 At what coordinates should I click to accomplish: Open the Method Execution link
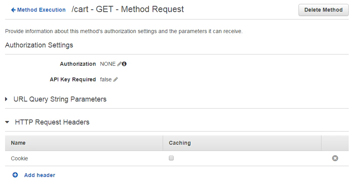pos(41,10)
